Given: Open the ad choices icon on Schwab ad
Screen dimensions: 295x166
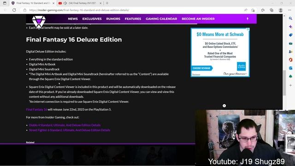Looking at the screenshot, I should [x=248, y=29].
